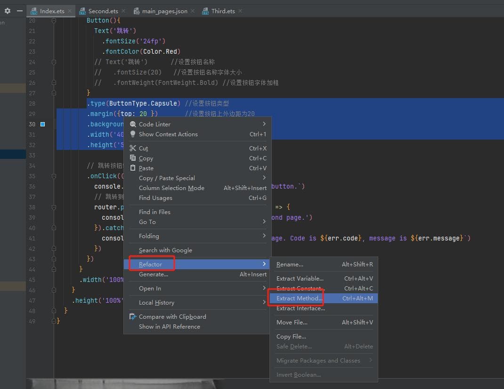Click the scissors Cut icon
The image size is (504, 389).
point(133,148)
